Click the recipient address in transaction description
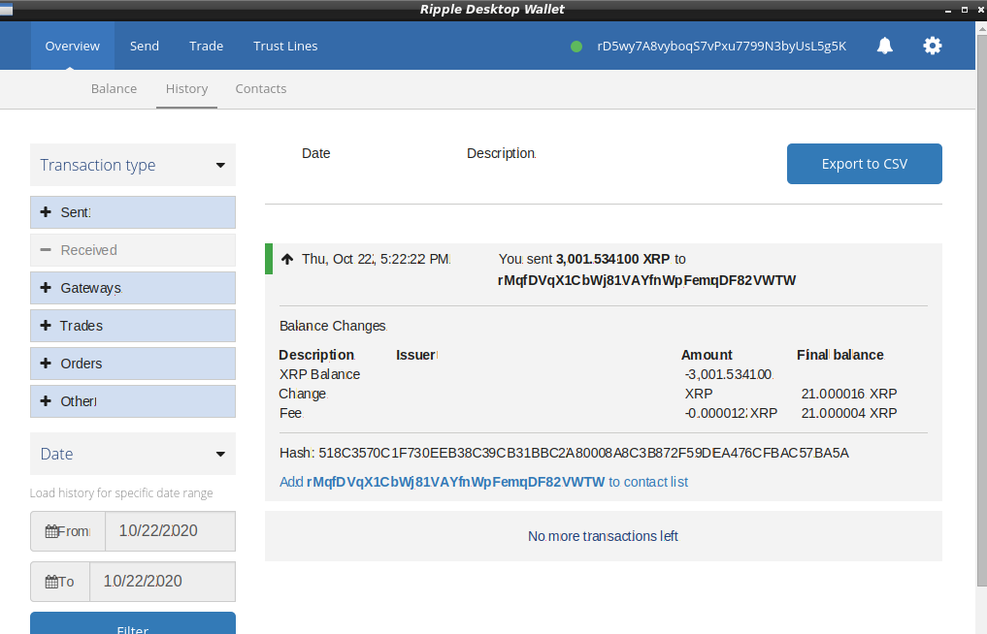This screenshot has width=987, height=634. click(646, 280)
